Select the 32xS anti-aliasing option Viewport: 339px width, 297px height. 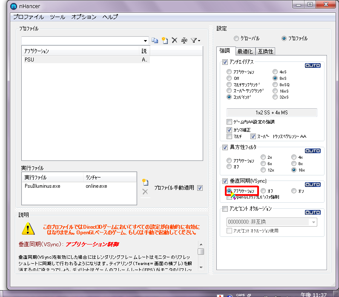275,97
